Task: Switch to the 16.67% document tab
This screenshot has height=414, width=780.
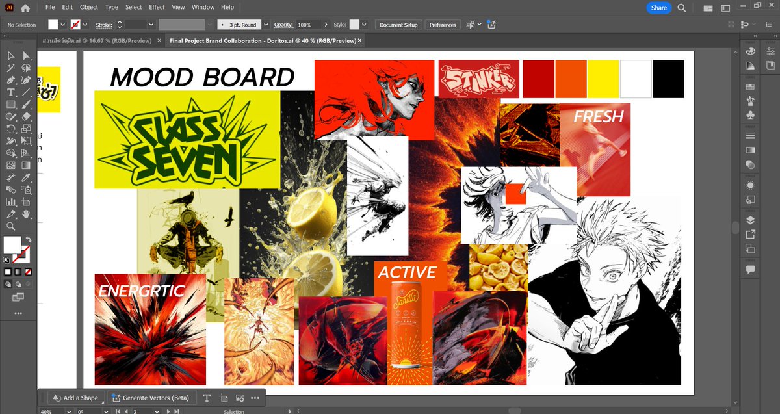Action: 97,40
